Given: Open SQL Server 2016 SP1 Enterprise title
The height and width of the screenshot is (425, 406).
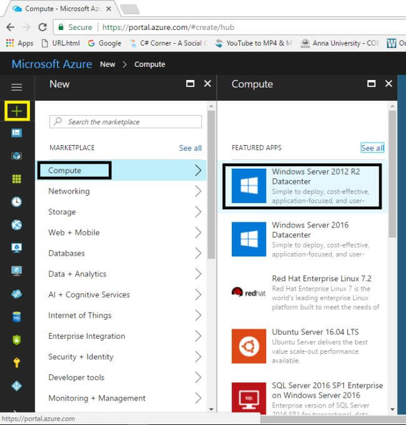Looking at the screenshot, I should 327,390.
